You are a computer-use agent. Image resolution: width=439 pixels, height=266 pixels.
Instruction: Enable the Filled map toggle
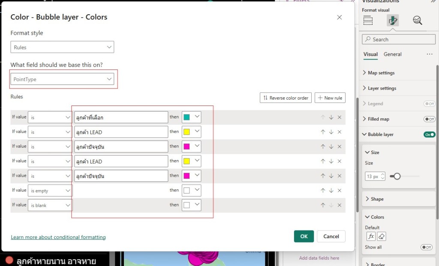click(x=429, y=119)
